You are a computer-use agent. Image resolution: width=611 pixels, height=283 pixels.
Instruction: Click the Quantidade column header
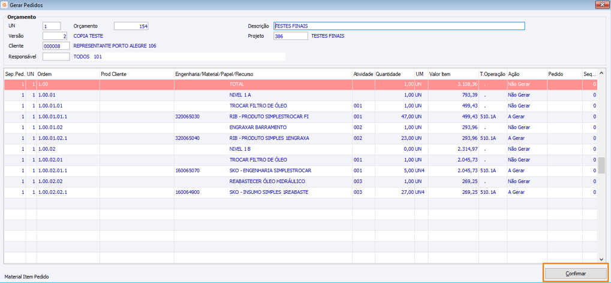point(395,74)
